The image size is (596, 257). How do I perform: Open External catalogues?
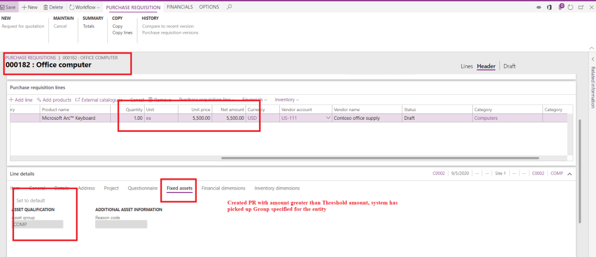click(99, 100)
